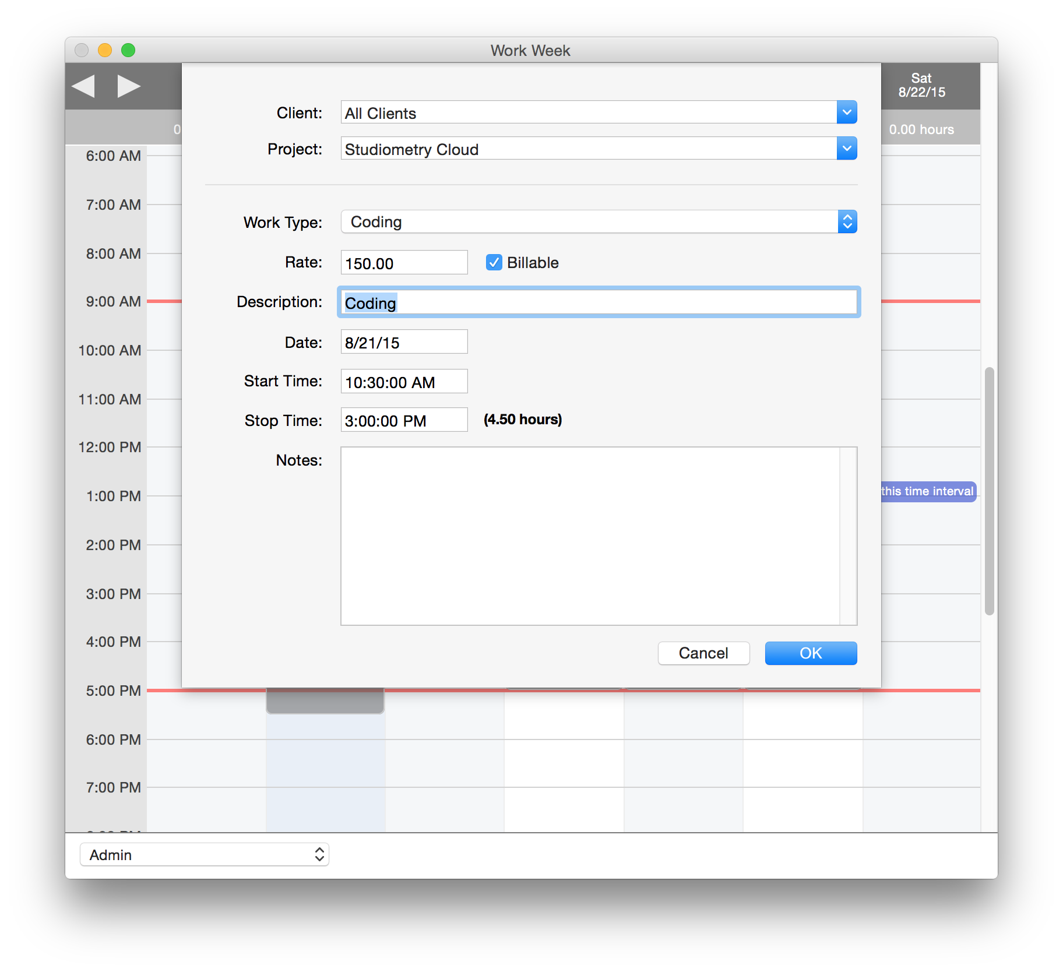Confirm the entry with OK
Viewport: 1063px width, 972px height.
(811, 653)
